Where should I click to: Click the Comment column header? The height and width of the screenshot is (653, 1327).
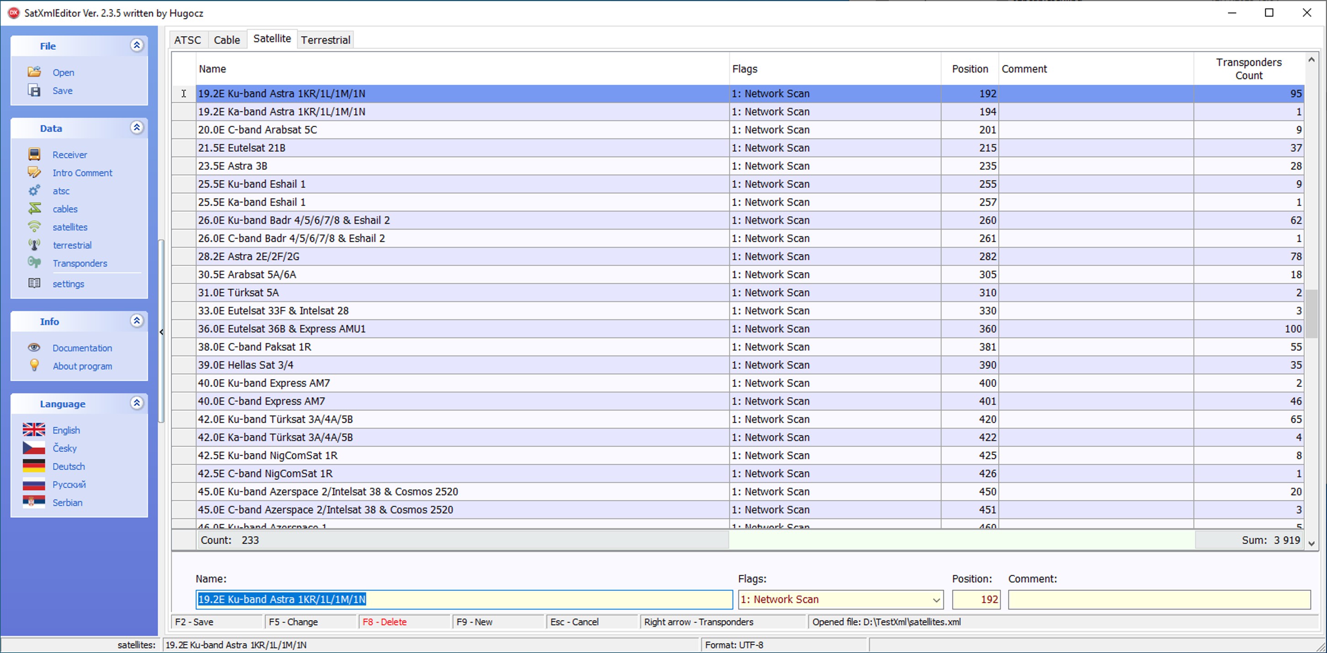1096,69
